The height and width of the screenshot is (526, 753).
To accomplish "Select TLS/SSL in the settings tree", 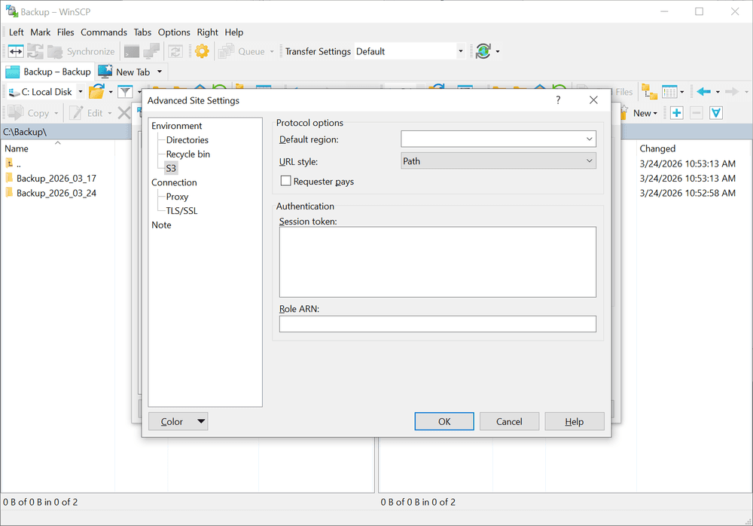I will 181,210.
